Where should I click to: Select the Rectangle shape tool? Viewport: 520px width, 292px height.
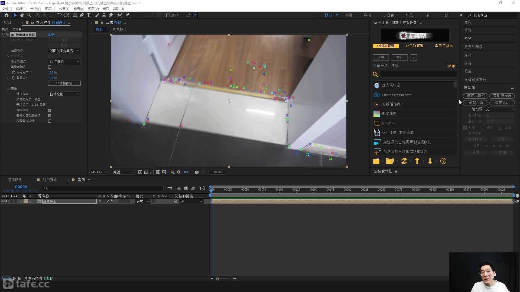click(75, 15)
